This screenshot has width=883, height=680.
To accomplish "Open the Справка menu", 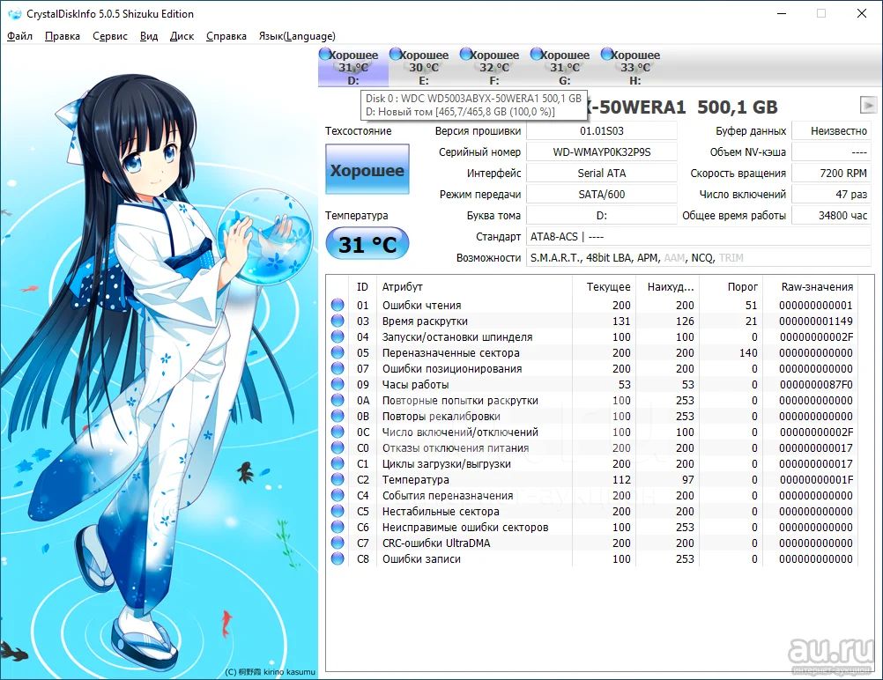I will (x=226, y=36).
